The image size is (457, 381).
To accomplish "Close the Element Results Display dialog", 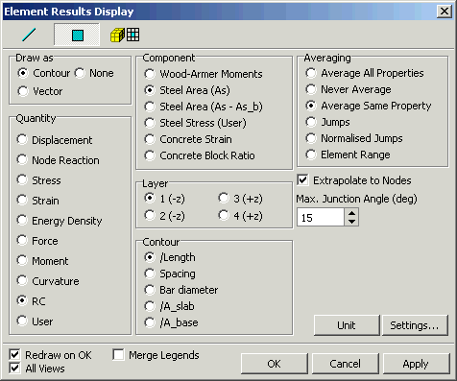I will (445, 12).
